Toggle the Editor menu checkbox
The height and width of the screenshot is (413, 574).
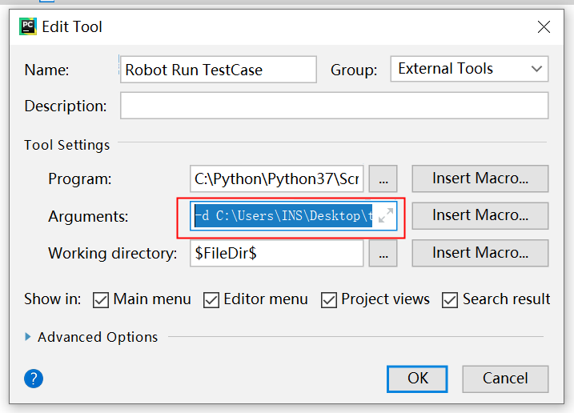(x=211, y=300)
